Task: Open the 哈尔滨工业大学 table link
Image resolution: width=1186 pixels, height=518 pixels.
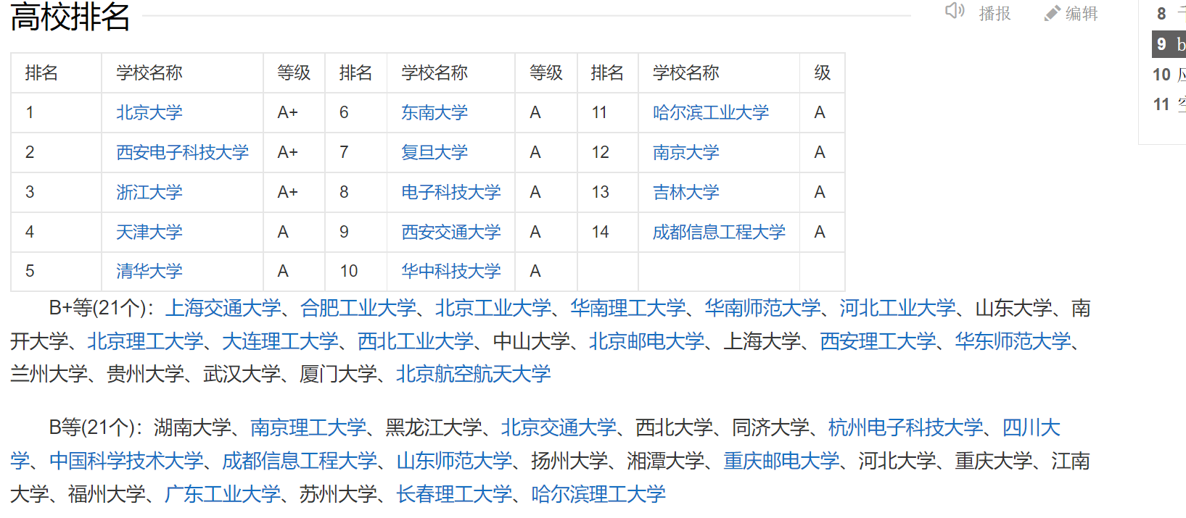Action: coord(711,112)
